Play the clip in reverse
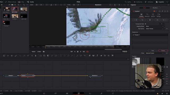This screenshot has width=170, height=95. tap(75, 52)
